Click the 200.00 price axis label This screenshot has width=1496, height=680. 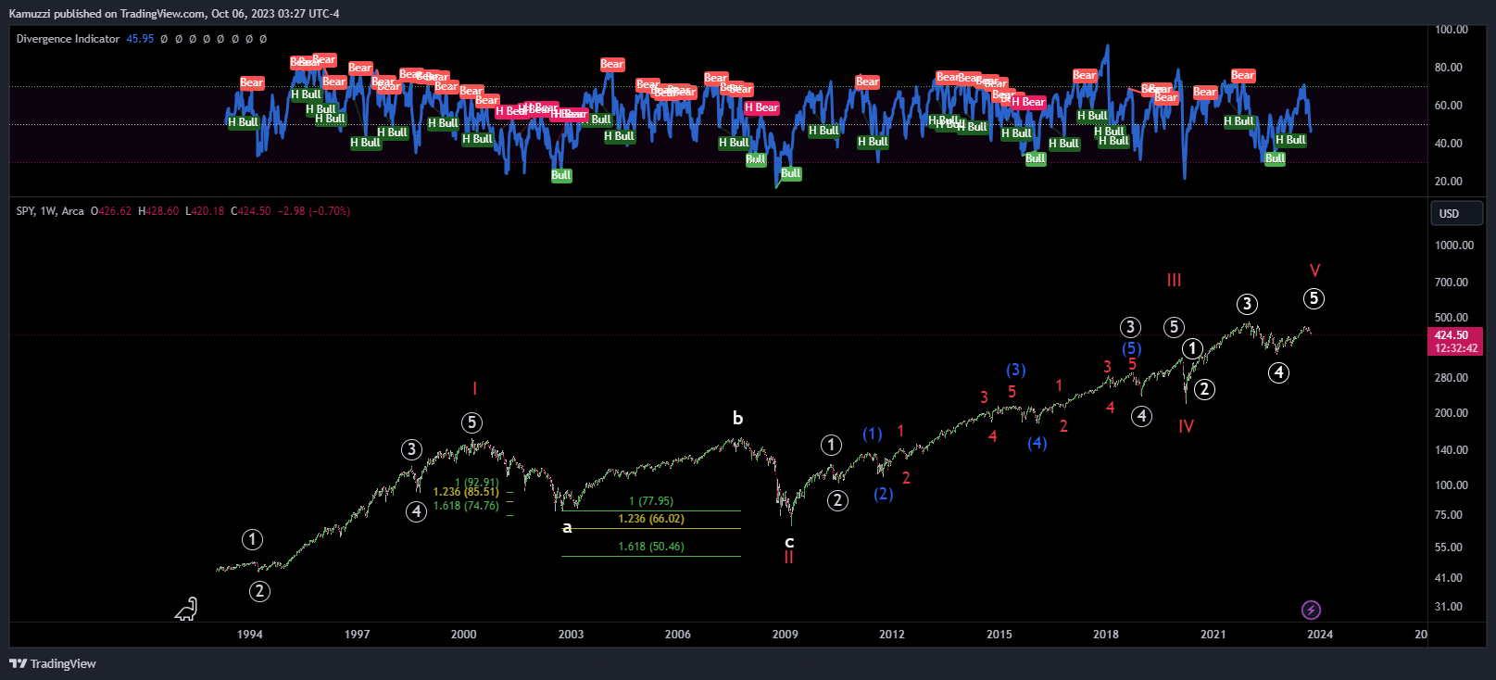(1452, 413)
